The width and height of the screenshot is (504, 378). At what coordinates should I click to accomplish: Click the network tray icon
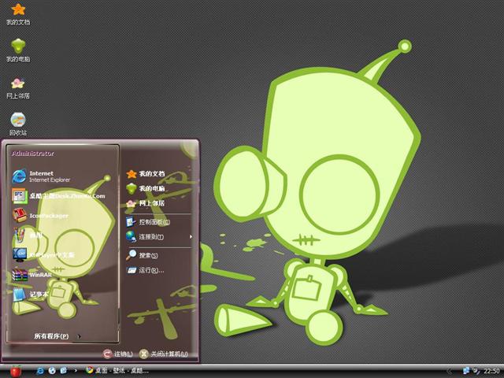point(465,371)
